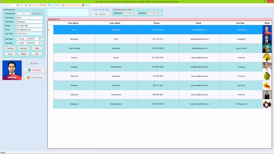
Task: Click photo thumbnail in Tanin row
Action: [267, 30]
